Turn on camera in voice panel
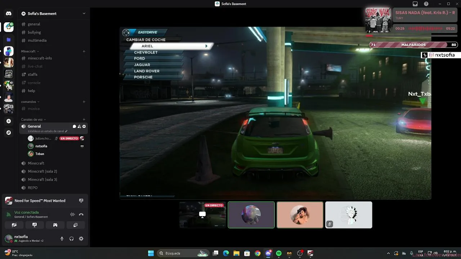This screenshot has width=461, height=259. pos(14,225)
